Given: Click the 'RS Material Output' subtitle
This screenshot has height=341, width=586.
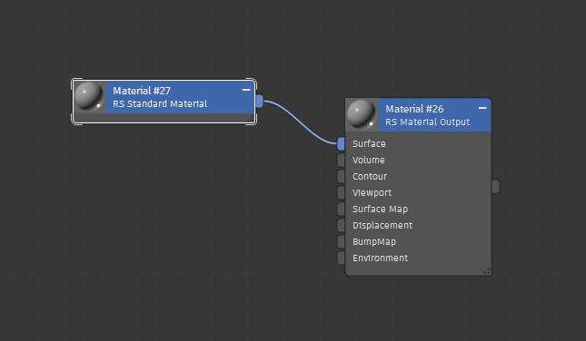Looking at the screenshot, I should 428,122.
